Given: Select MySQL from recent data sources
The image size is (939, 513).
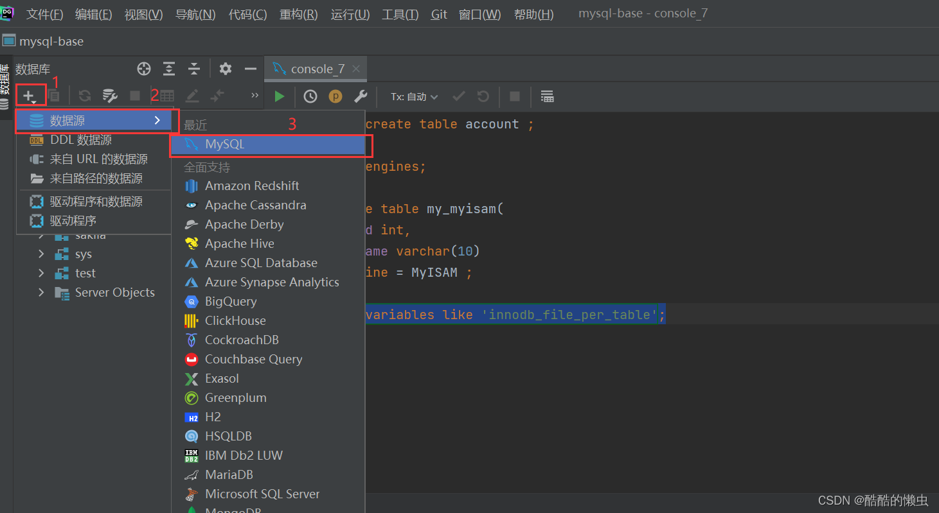Looking at the screenshot, I should (268, 144).
